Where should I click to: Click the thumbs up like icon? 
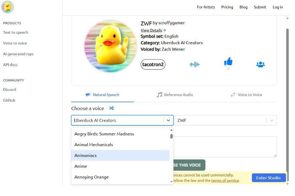click(228, 61)
